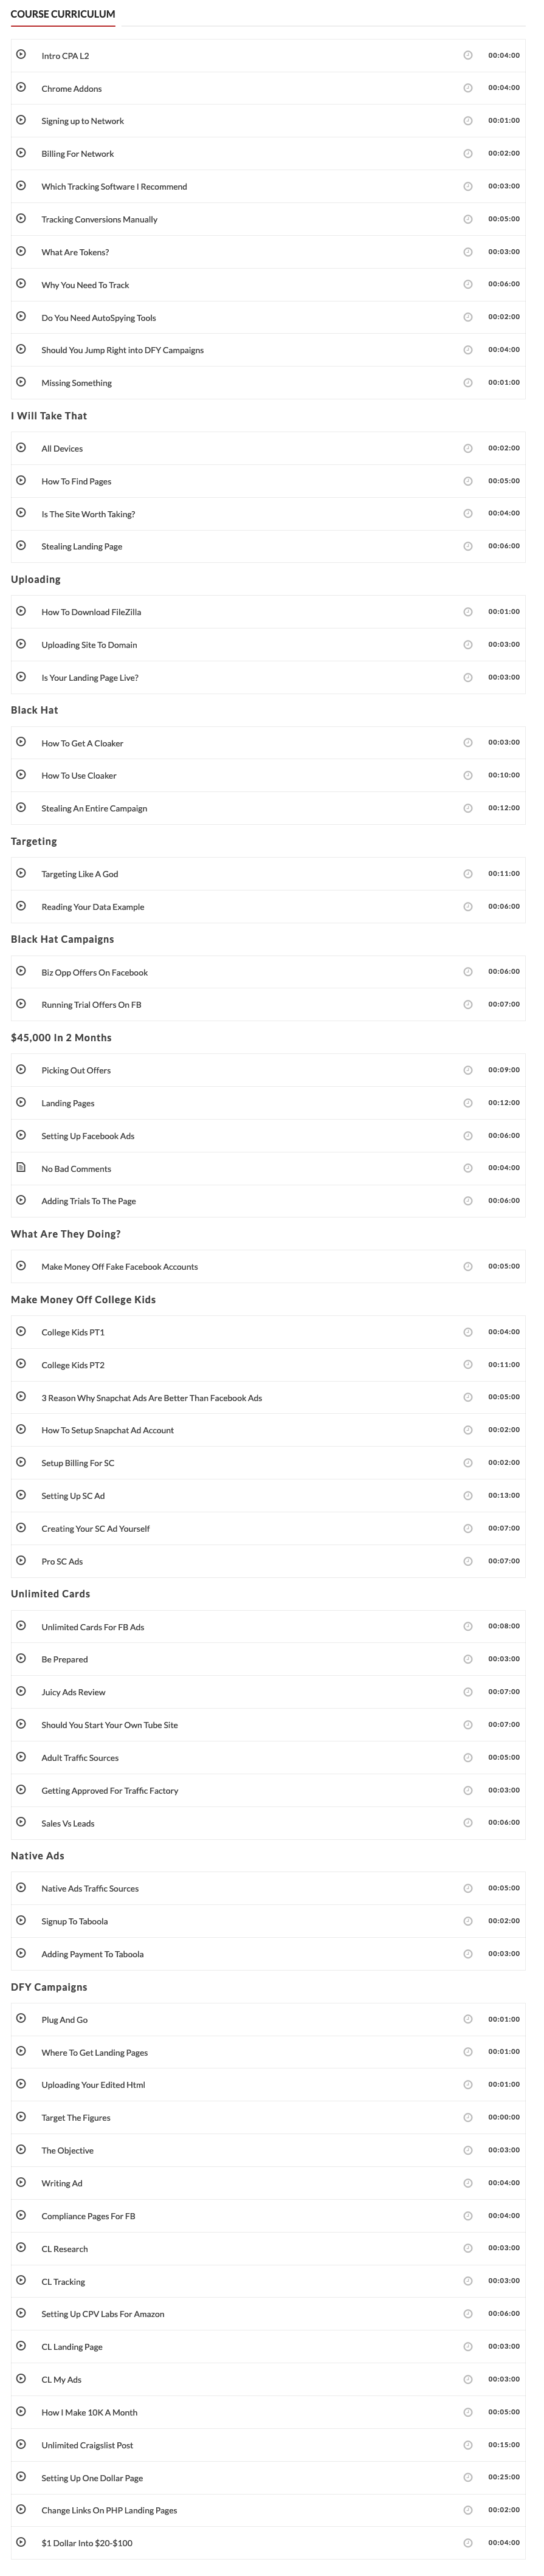Open the $1 Dollar Into $20-$100 lesson
This screenshot has width=544, height=2576.
click(x=86, y=2543)
